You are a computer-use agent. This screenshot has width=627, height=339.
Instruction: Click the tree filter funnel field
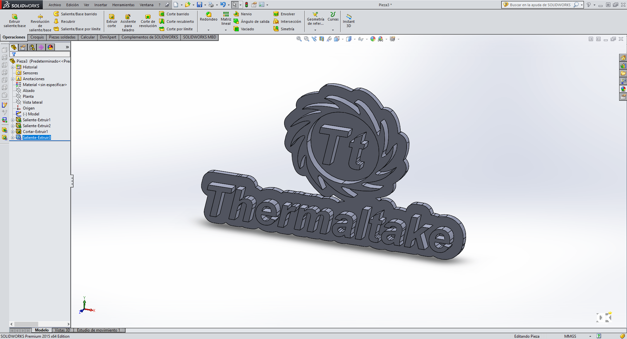[40, 54]
